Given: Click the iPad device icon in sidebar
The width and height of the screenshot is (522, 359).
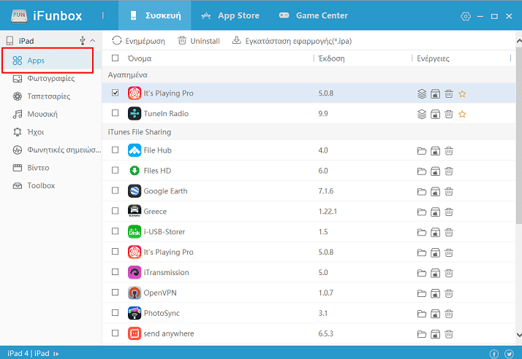Looking at the screenshot, I should click(10, 41).
